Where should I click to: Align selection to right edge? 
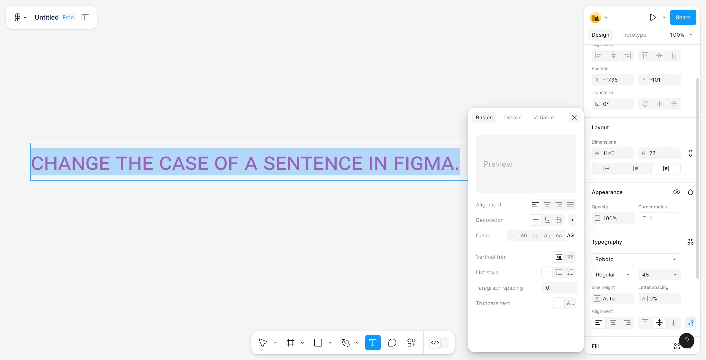tap(627, 56)
